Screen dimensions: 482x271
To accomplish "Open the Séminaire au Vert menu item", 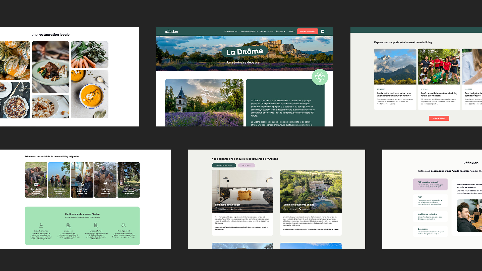I will [x=231, y=31].
